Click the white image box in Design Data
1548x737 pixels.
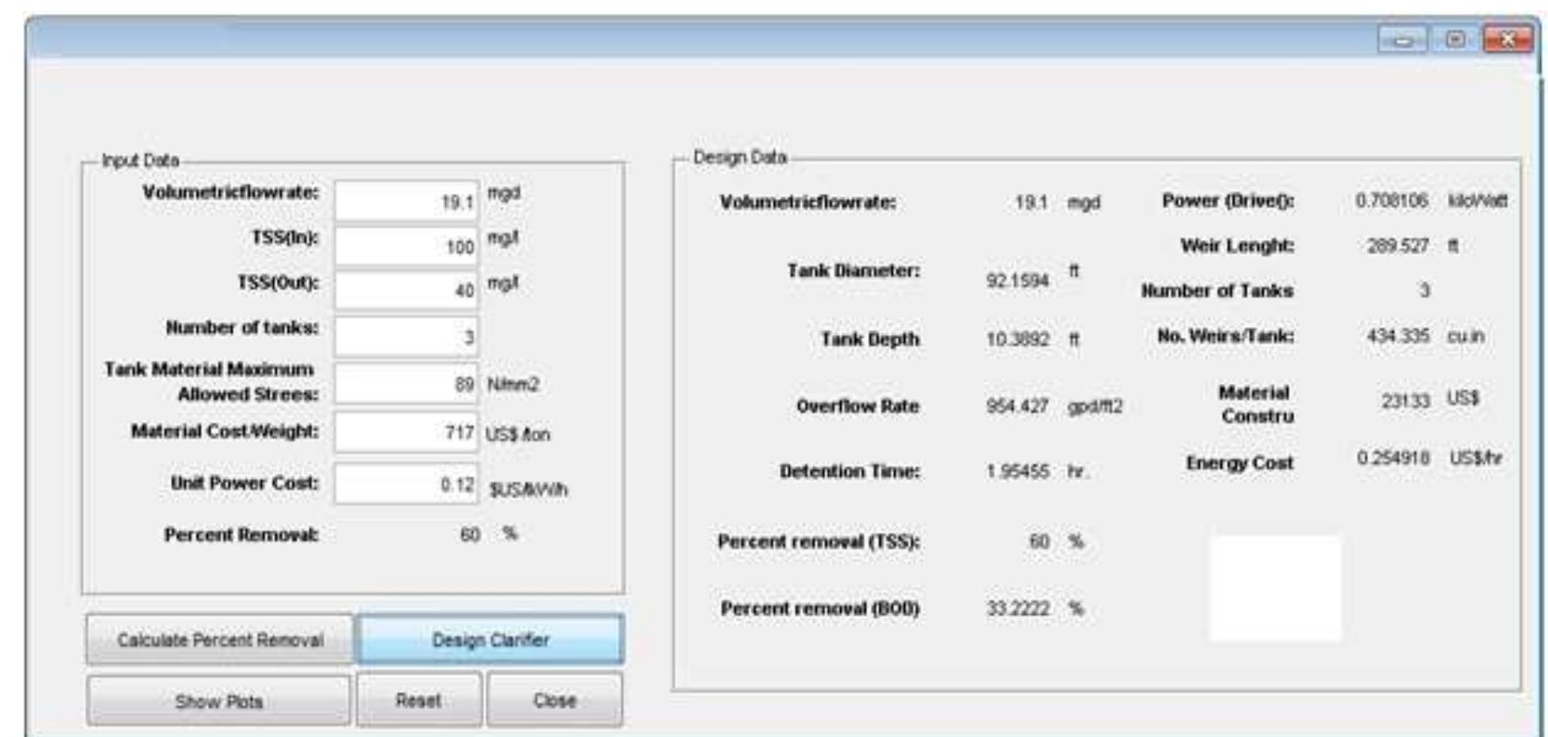coord(1275,589)
